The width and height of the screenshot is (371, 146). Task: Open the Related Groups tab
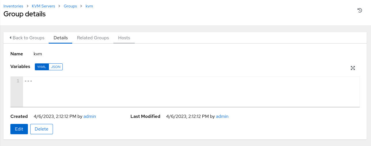click(93, 38)
